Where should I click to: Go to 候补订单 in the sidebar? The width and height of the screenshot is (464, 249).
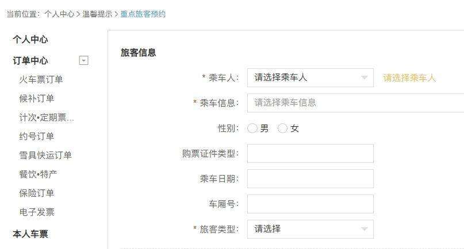pos(37,99)
